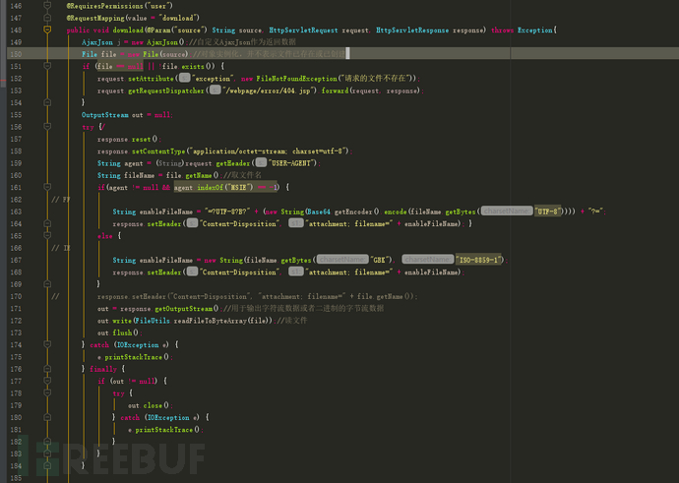Toggle the fold marker at line 156 try
The width and height of the screenshot is (679, 483).
point(47,126)
